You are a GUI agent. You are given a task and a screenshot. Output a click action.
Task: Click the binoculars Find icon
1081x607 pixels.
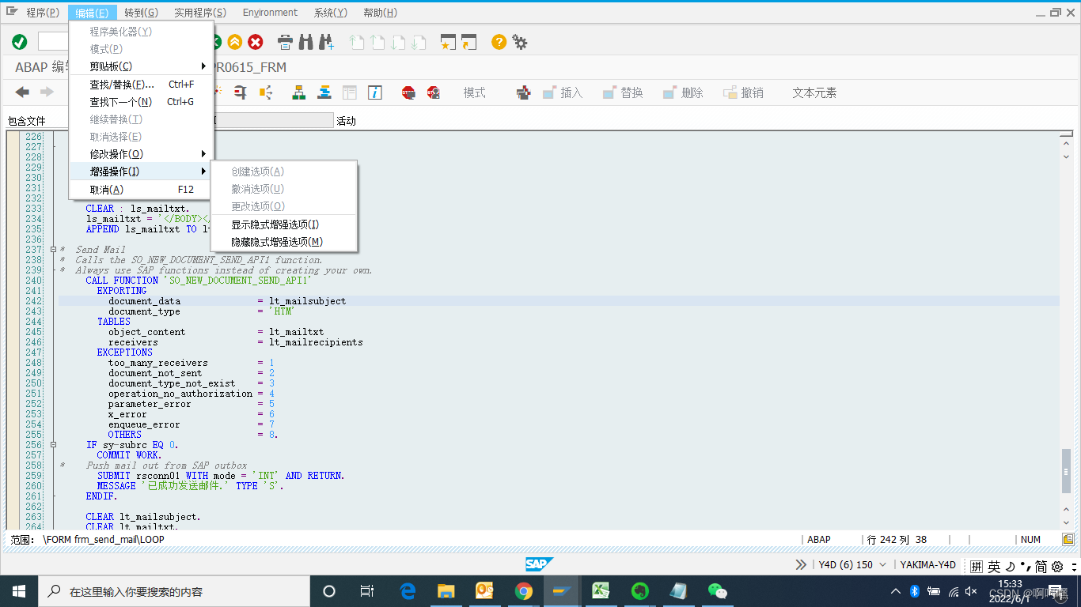[305, 42]
